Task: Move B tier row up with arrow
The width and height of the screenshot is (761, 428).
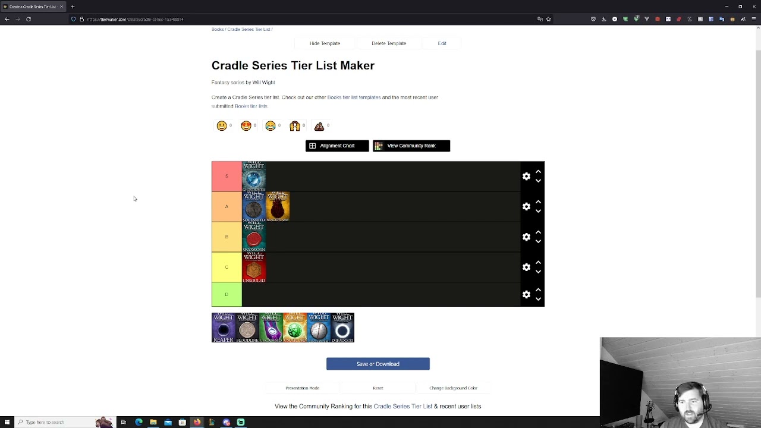Action: (x=538, y=232)
